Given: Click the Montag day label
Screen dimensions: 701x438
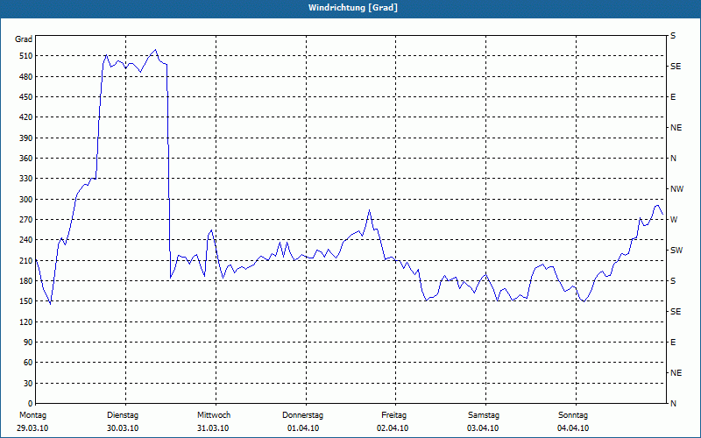Looking at the screenshot, I should (32, 415).
